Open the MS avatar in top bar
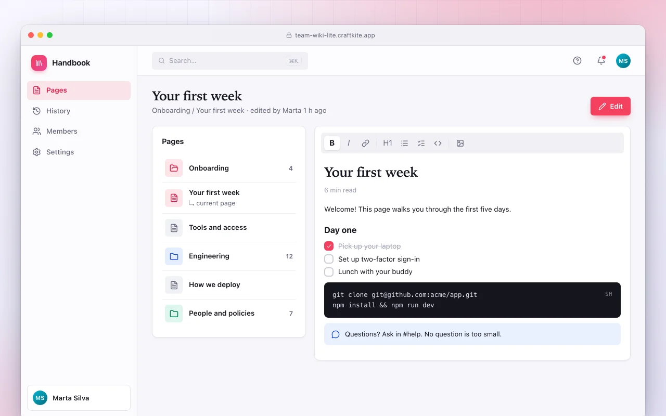This screenshot has height=416, width=666. pyautogui.click(x=623, y=61)
